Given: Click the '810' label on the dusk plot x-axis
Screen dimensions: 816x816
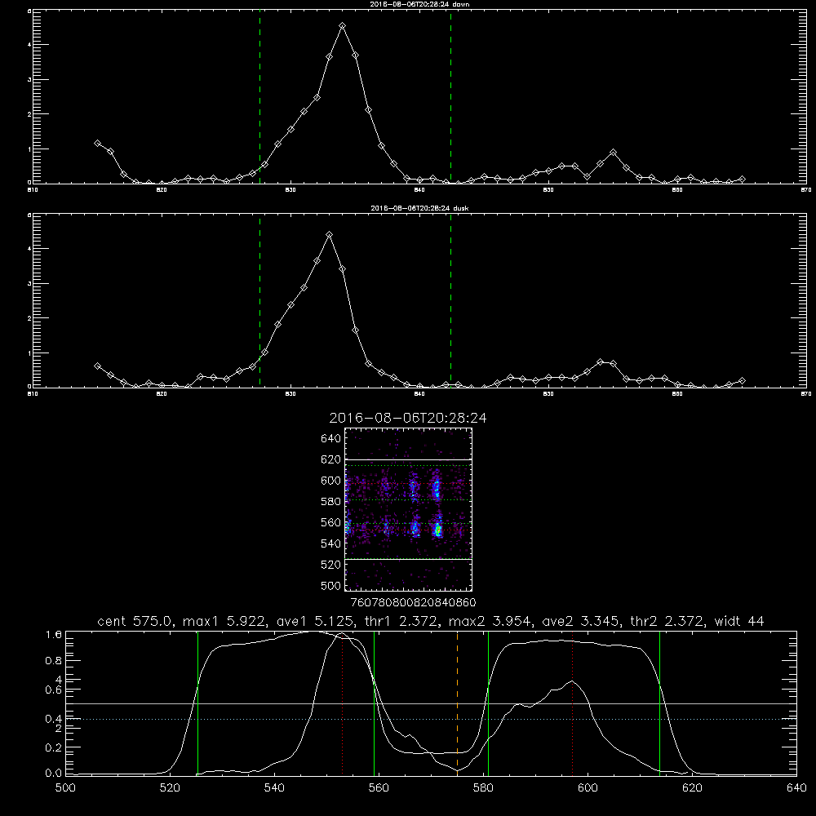Looking at the screenshot, I should 33,394.
